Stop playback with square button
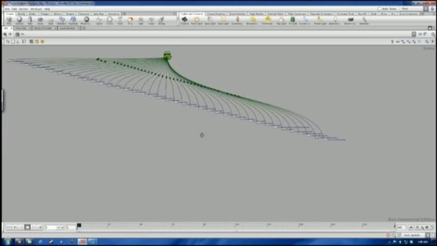437x246 pixels. tap(27, 228)
